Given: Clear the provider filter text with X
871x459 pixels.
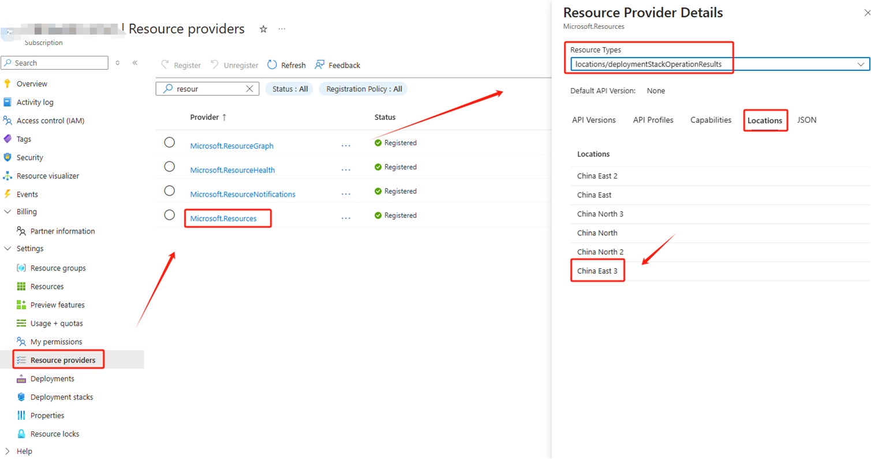Looking at the screenshot, I should 249,89.
